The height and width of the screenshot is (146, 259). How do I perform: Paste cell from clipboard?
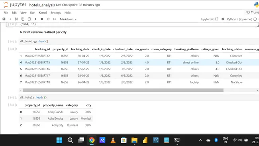pos(29,19)
